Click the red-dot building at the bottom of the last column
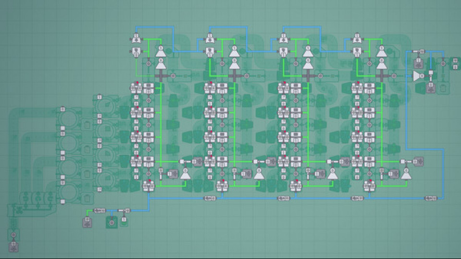 click(369, 185)
